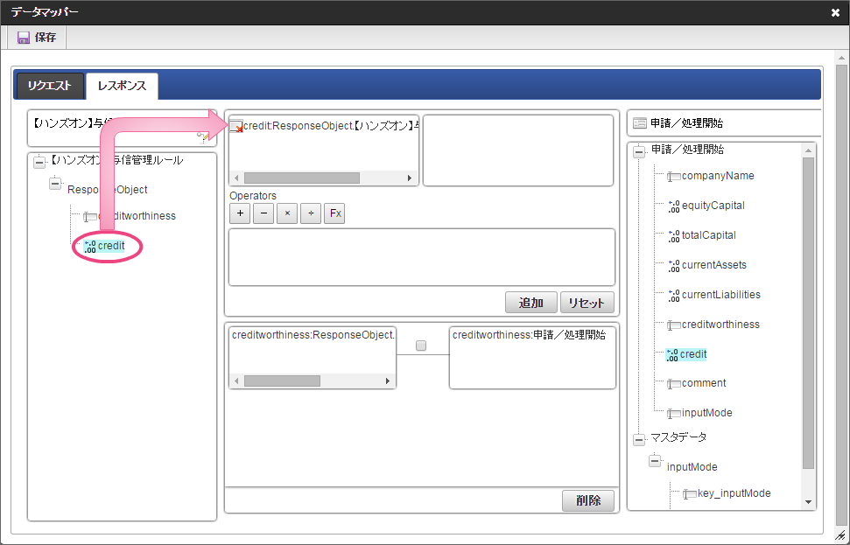This screenshot has height=545, width=850.
Task: Click the numeric icon beside totalCapital
Action: tap(674, 236)
